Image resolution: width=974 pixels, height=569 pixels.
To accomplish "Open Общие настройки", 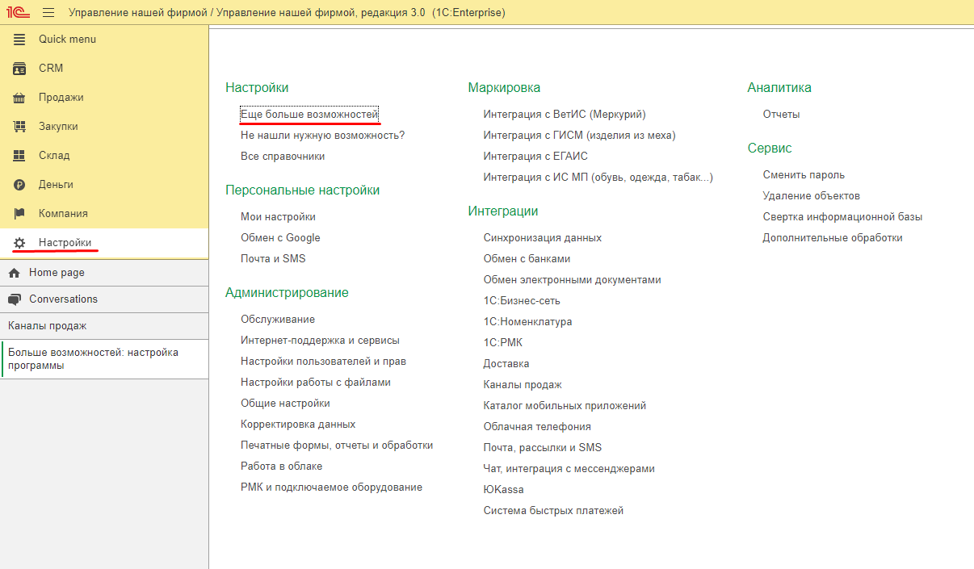I will (x=285, y=404).
